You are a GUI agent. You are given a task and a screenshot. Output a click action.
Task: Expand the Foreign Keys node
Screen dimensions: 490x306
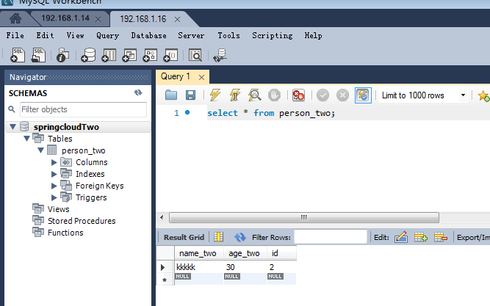point(54,186)
